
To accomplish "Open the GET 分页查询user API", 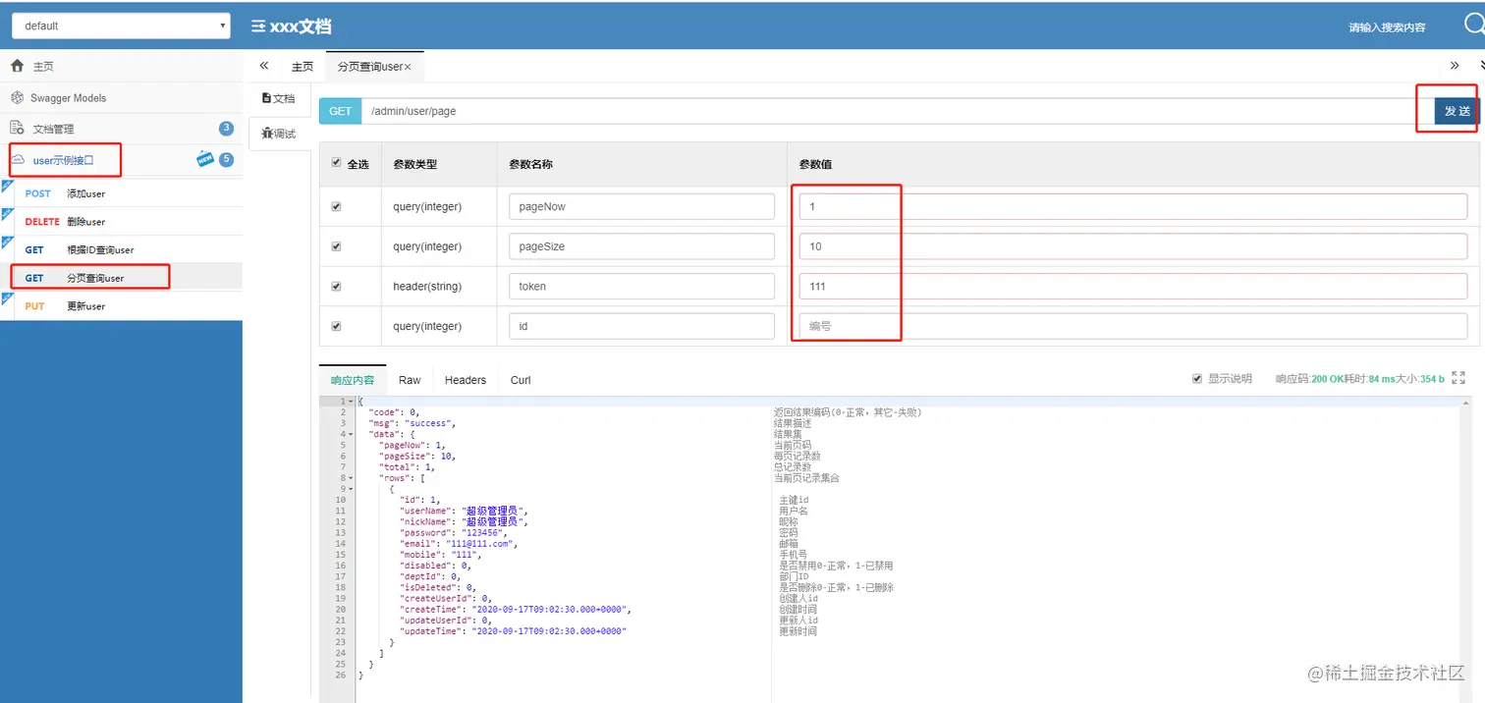I will (x=121, y=278).
